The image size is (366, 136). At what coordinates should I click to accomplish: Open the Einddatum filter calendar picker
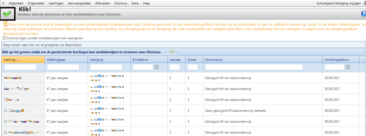point(157,67)
